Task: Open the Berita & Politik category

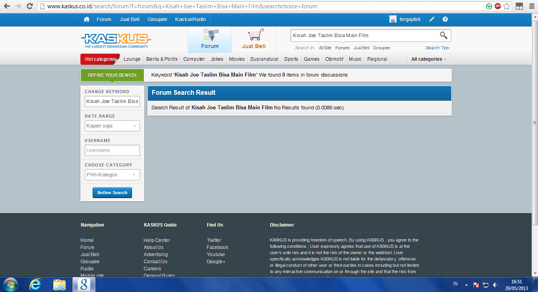Action: (x=162, y=59)
